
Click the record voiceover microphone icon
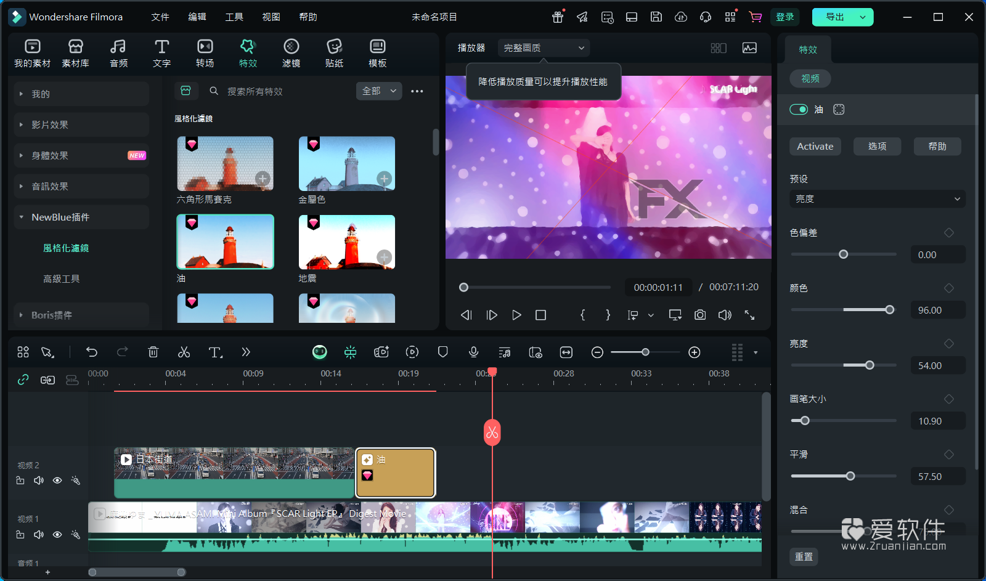point(473,352)
